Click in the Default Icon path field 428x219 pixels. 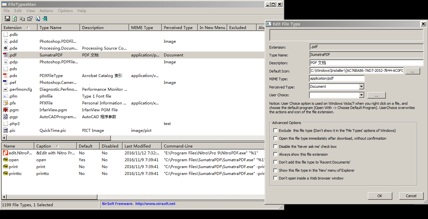point(356,70)
